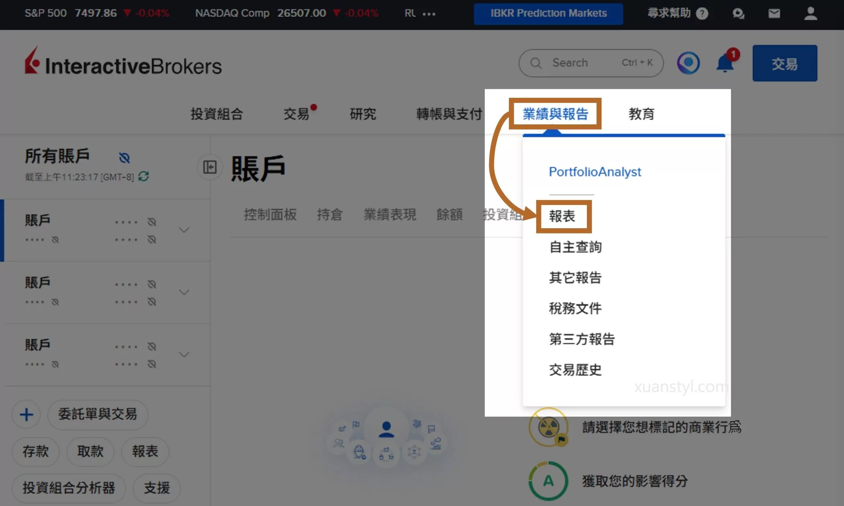Screen dimensions: 844x506
Task: Click 獲取您的影響得分 text
Action: [x=635, y=481]
